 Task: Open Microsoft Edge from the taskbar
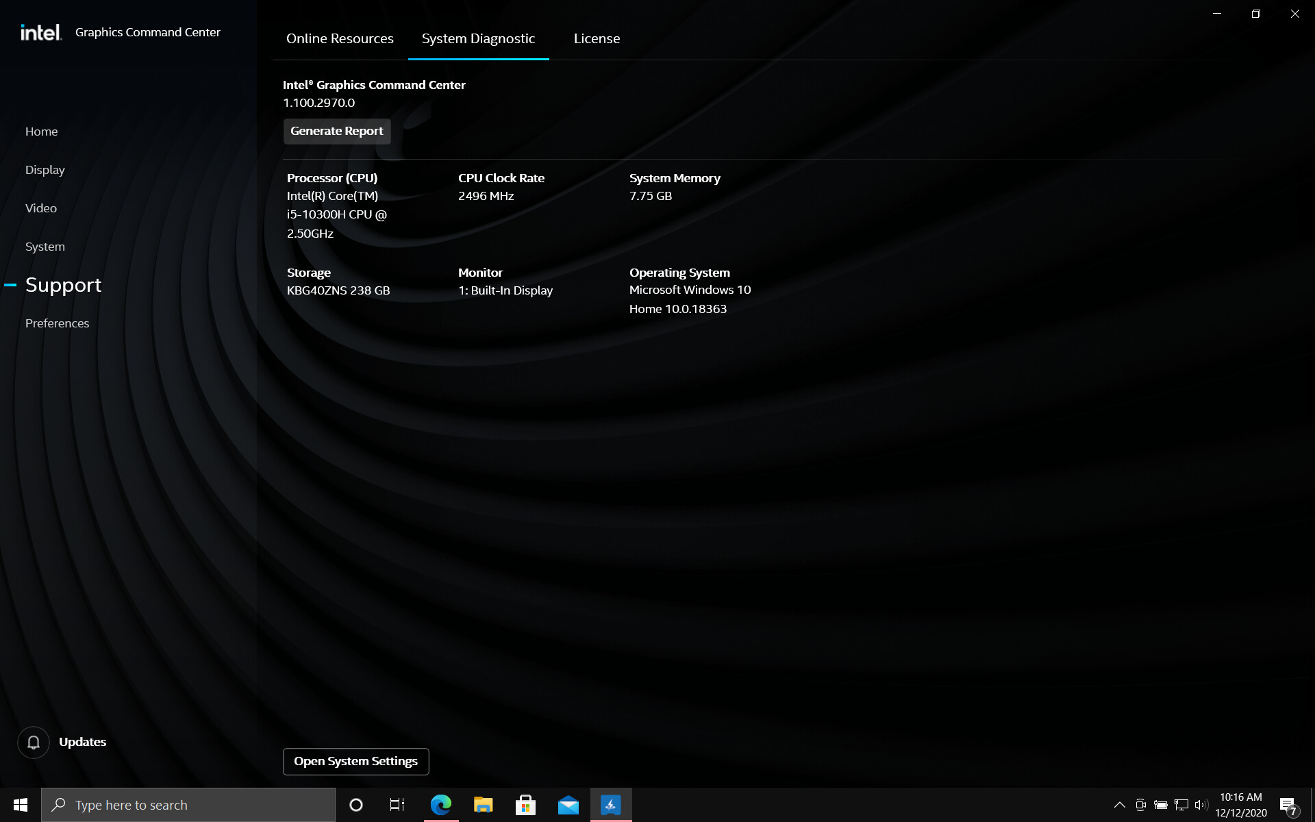click(x=441, y=805)
